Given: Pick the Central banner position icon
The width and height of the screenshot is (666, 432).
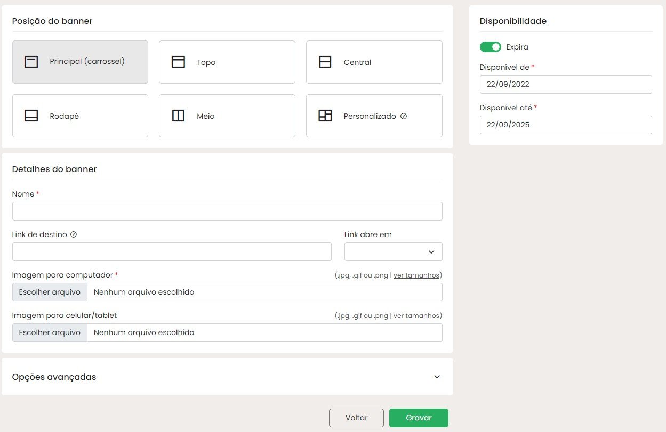Looking at the screenshot, I should click(x=325, y=62).
